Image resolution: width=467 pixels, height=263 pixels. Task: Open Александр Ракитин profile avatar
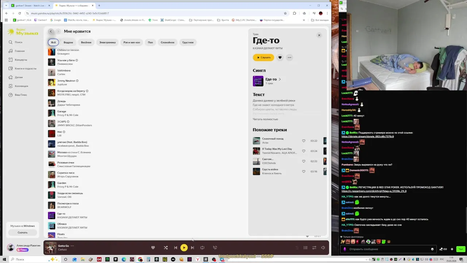click(x=11, y=248)
